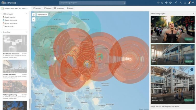Open the Me Gorrage Souning thumbnail
This screenshot has height=110, width=196.
click(x=15, y=87)
